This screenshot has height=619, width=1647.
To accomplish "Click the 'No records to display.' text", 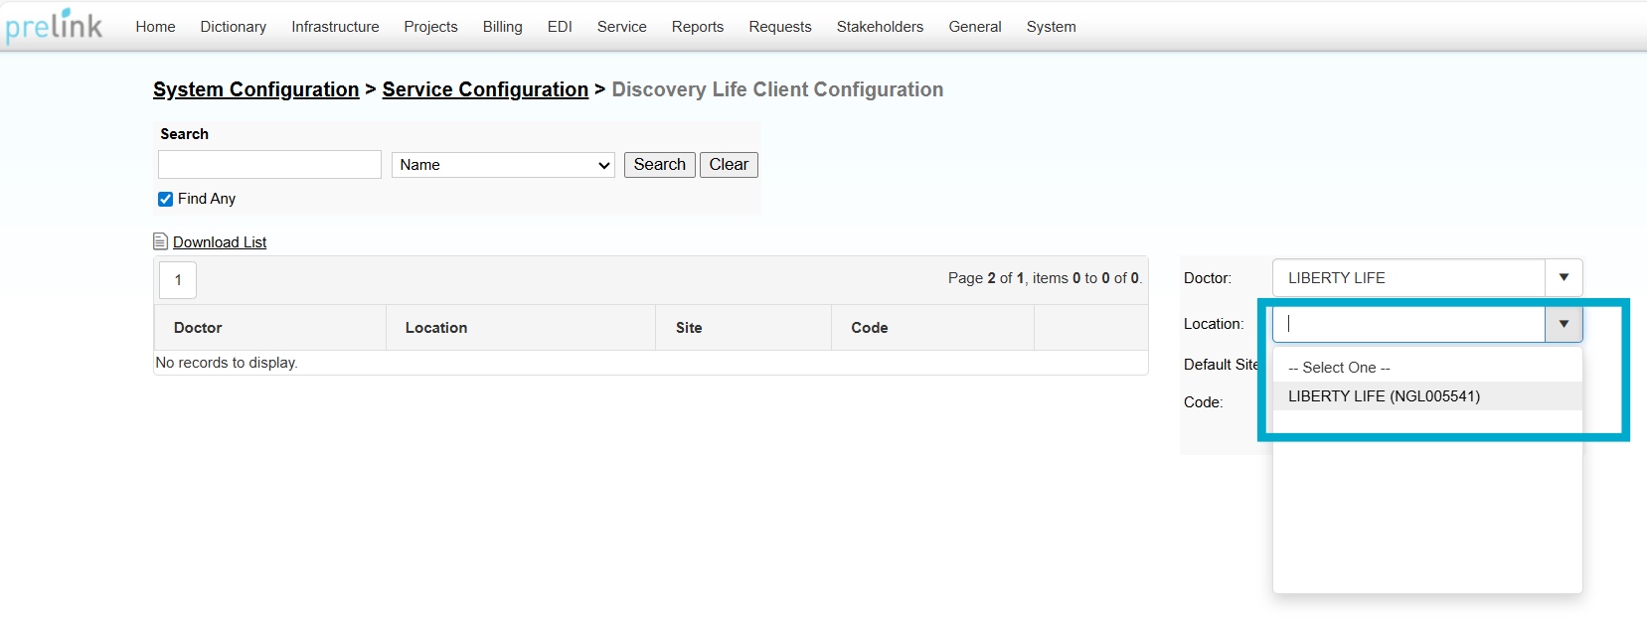I will click(x=227, y=363).
